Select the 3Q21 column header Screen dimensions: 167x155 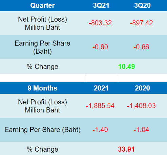(101, 5)
